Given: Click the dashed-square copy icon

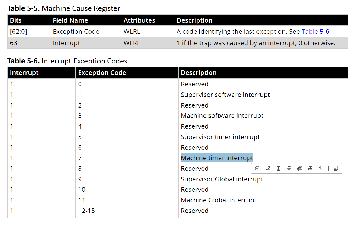Looking at the screenshot, I should tap(321, 168).
